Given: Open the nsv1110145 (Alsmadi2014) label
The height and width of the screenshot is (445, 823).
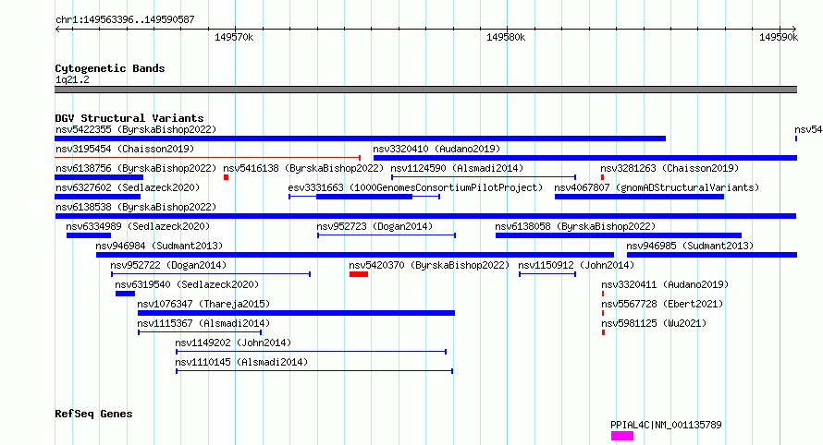Looking at the screenshot, I should tap(241, 362).
